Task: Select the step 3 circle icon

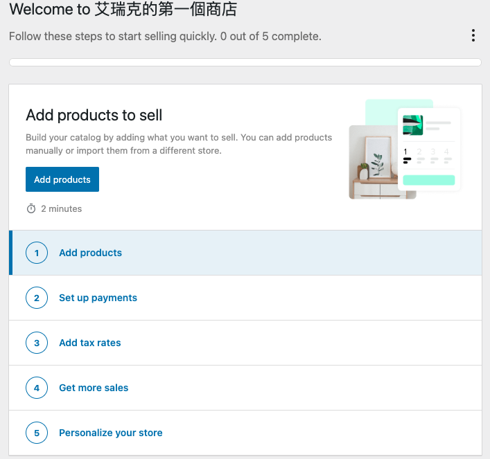Action: 37,343
